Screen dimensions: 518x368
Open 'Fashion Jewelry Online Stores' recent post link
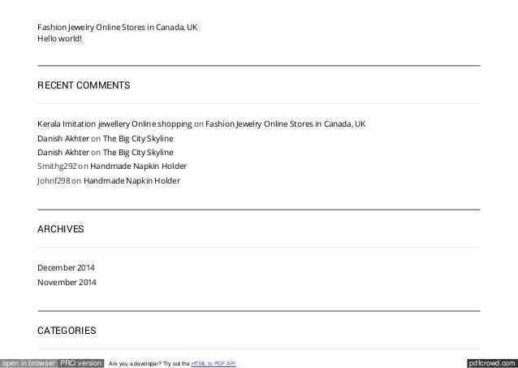[x=117, y=27]
